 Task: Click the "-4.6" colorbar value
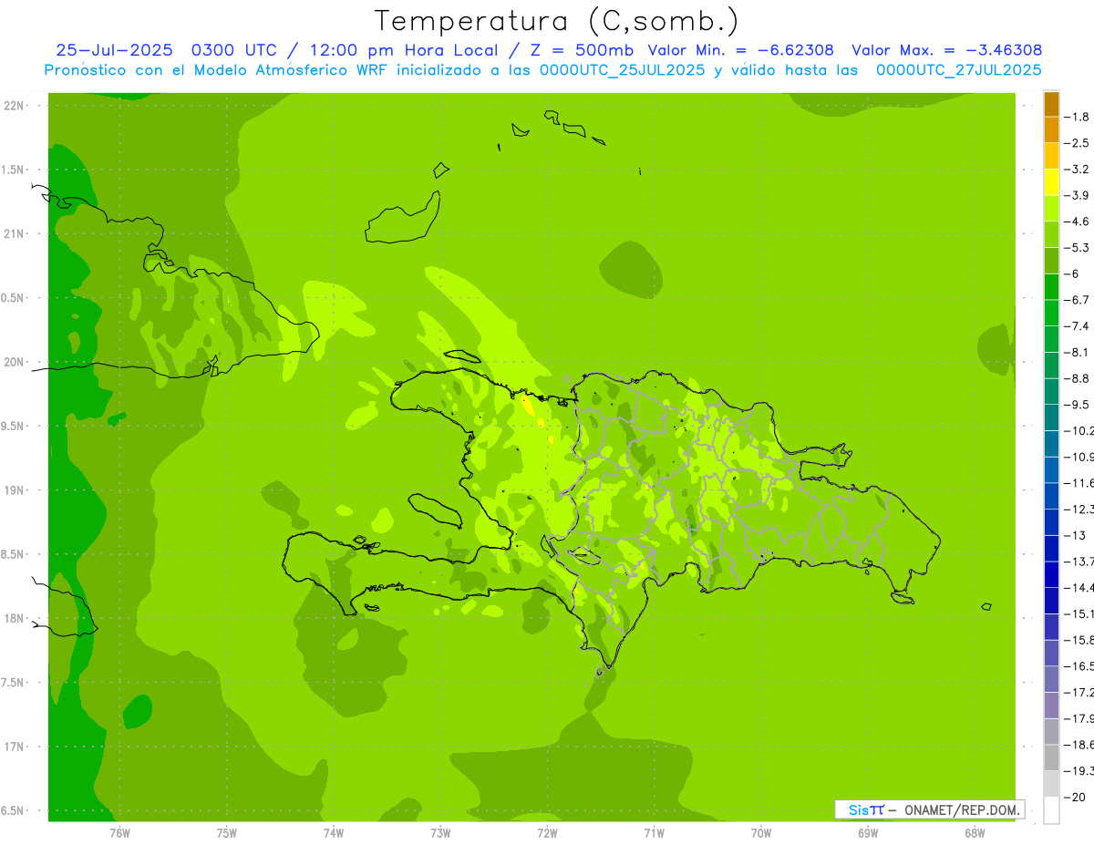(1077, 222)
